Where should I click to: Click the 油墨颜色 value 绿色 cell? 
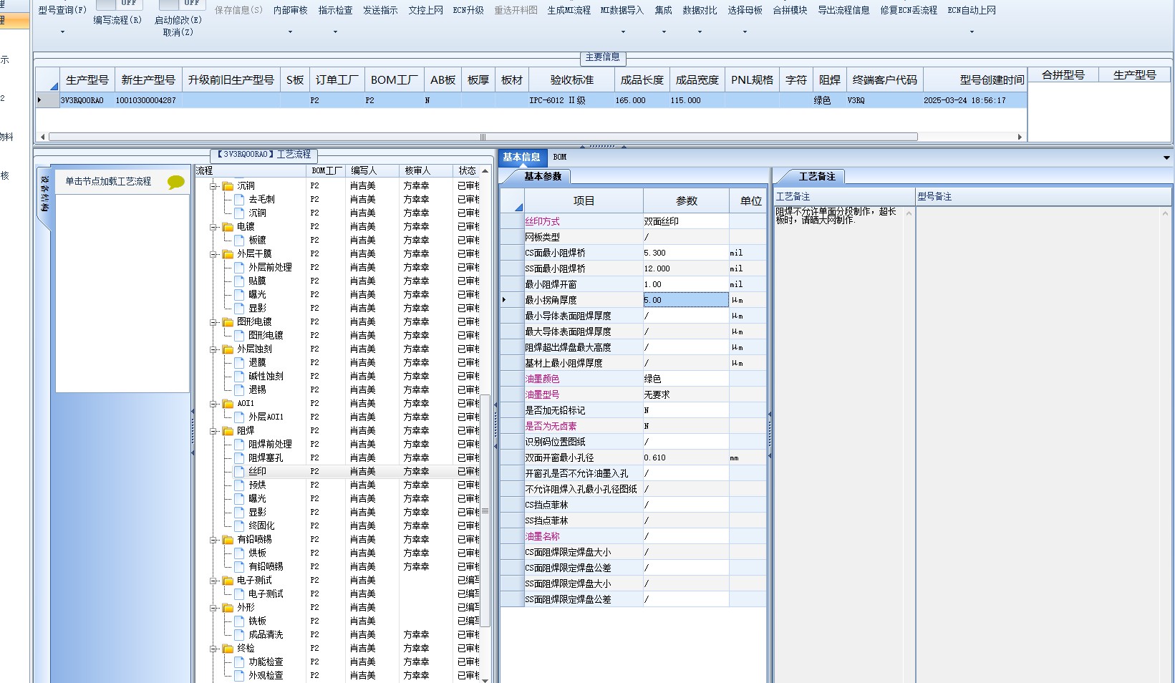[x=686, y=379]
